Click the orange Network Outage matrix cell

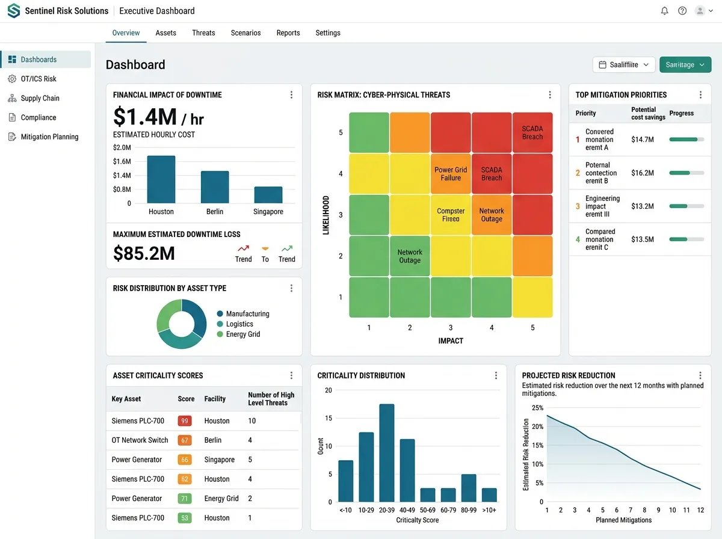click(x=492, y=215)
